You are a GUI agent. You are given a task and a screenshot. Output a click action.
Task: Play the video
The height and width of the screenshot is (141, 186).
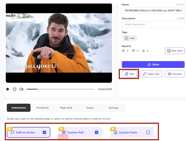point(8,89)
